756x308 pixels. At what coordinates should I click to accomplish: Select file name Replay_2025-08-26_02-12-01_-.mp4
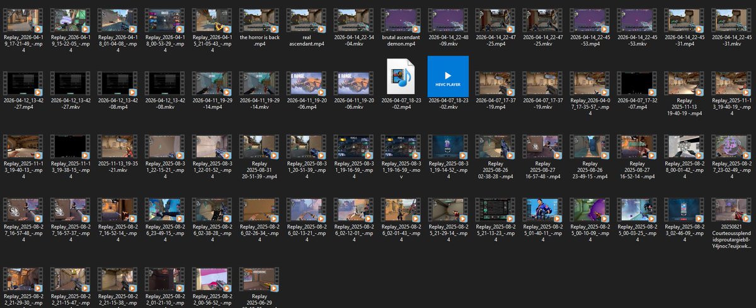point(353,234)
